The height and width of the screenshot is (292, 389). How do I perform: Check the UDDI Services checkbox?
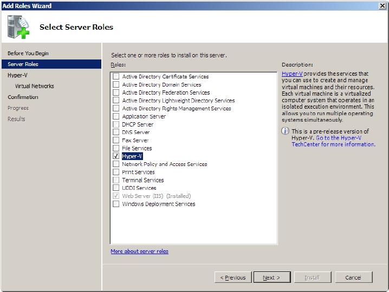116,188
